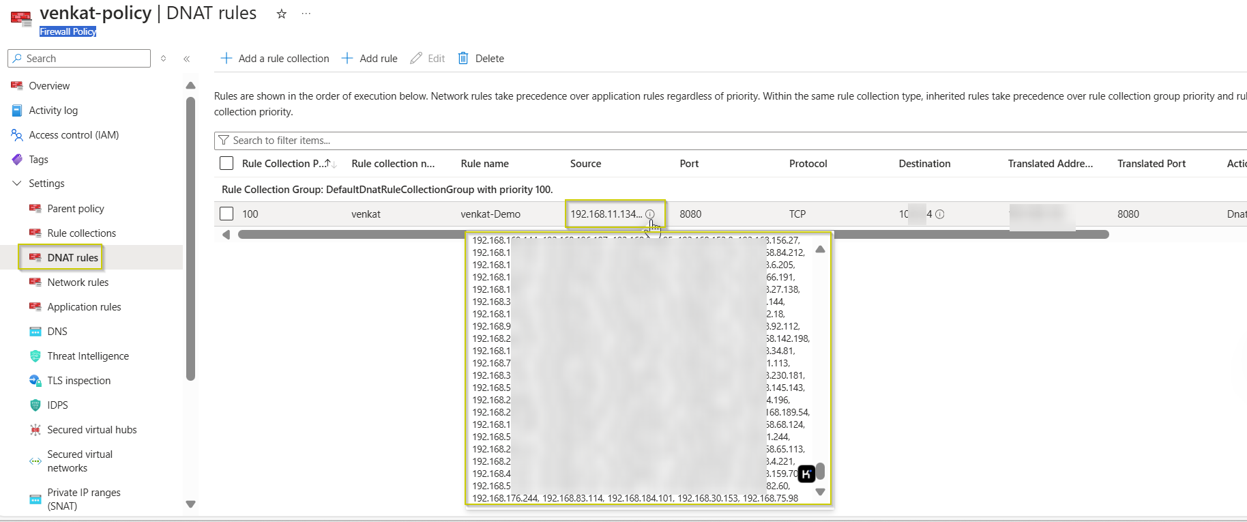Image resolution: width=1247 pixels, height=522 pixels.
Task: Open Secured virtual hubs page
Action: click(x=92, y=430)
